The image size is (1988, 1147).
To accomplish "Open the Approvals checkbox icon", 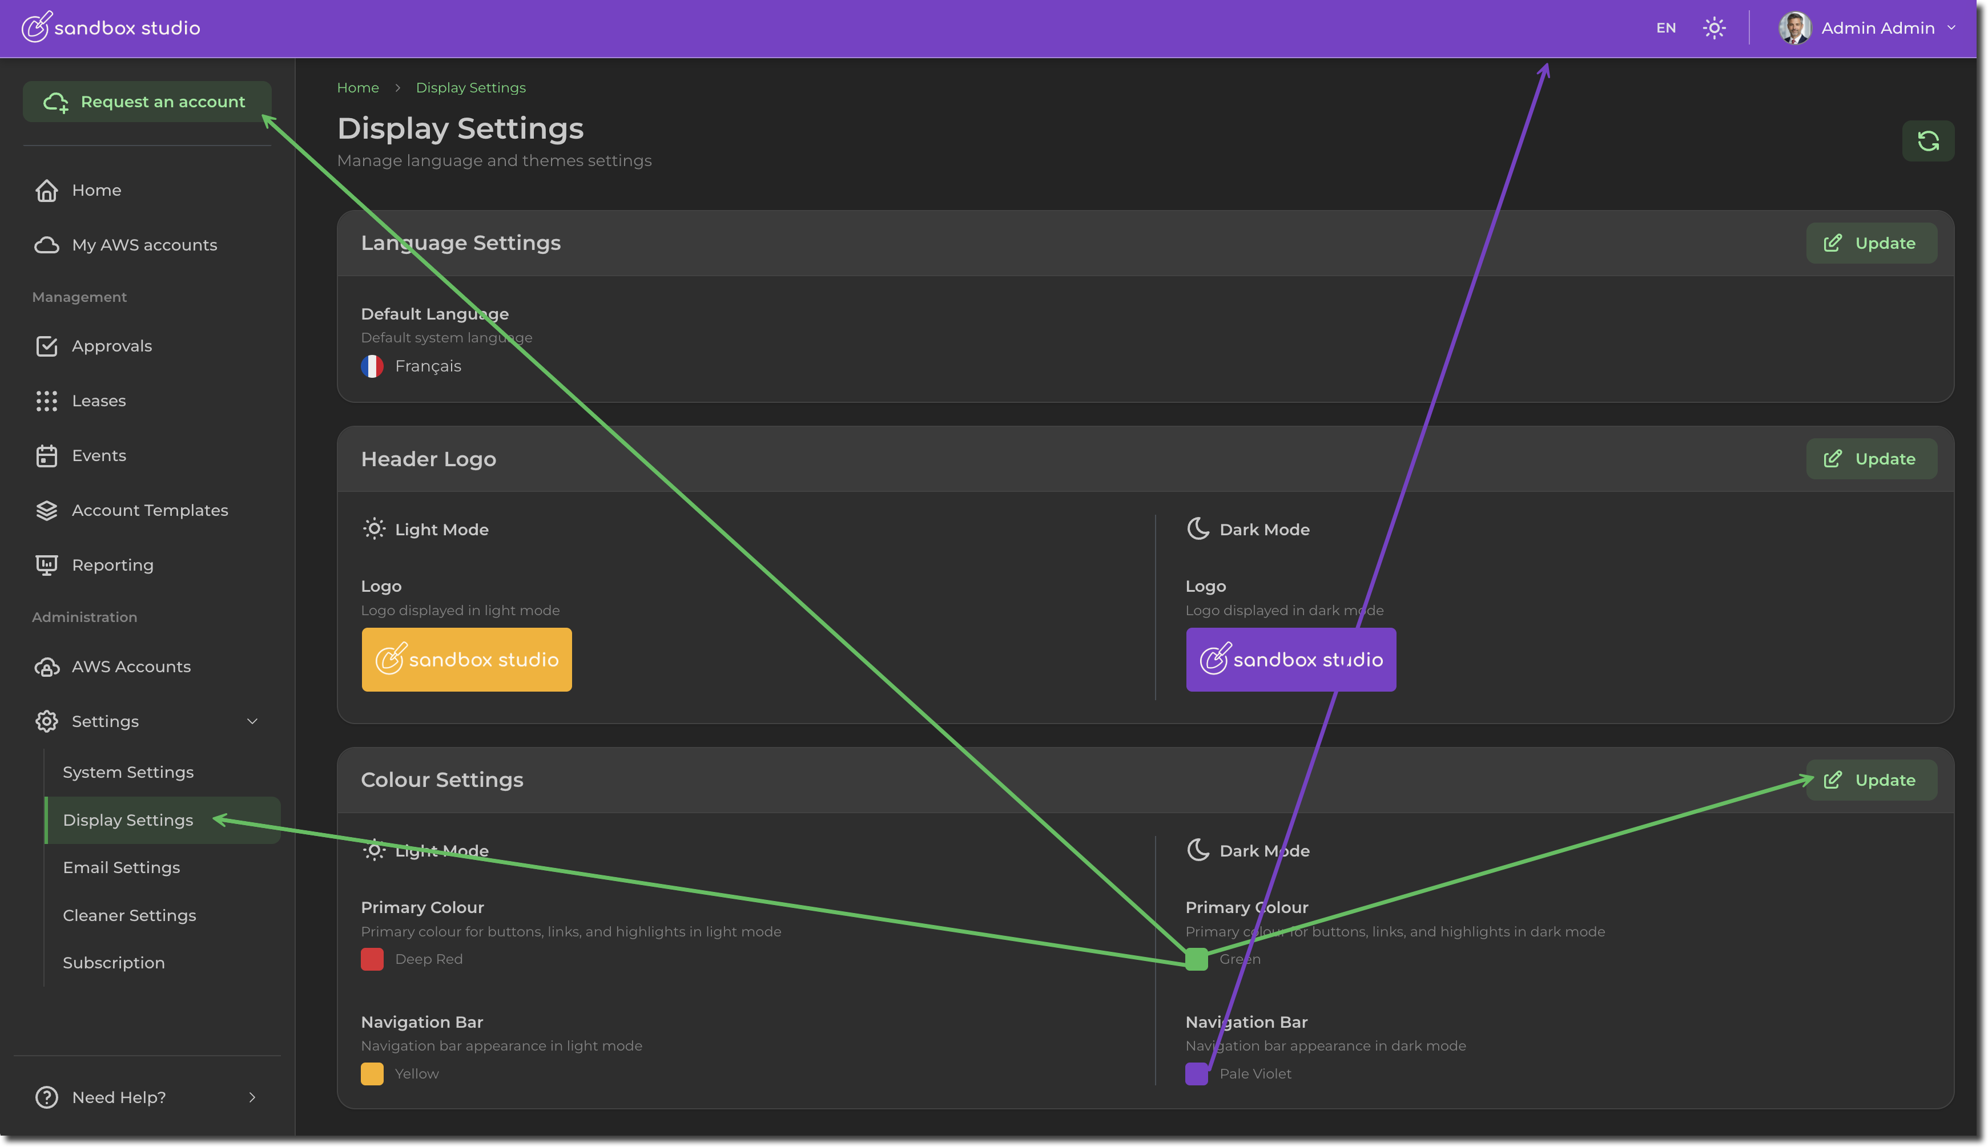I will 46,346.
